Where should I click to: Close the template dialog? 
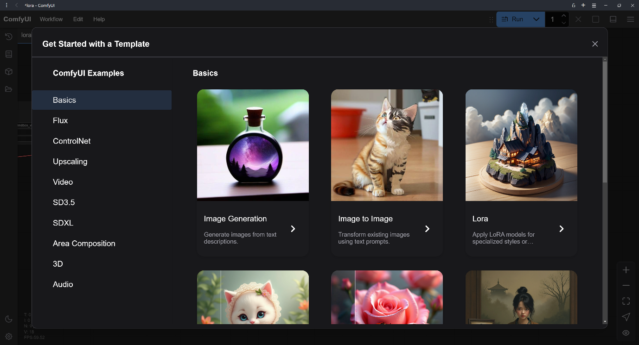pyautogui.click(x=595, y=44)
